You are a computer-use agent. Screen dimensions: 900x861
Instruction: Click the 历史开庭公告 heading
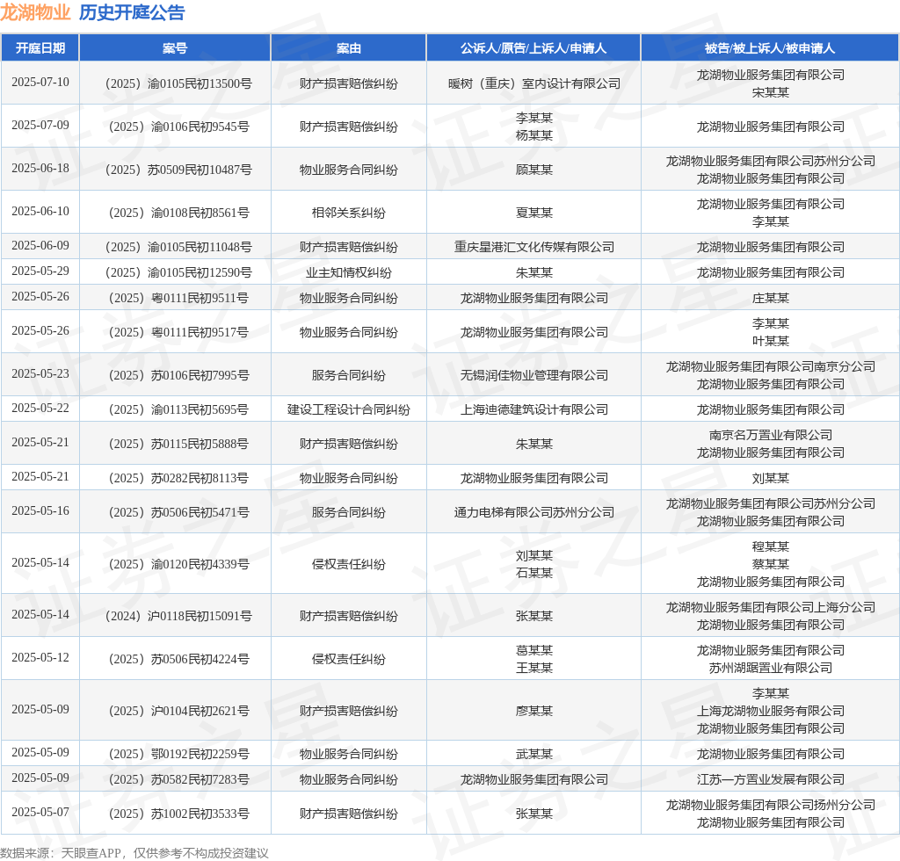click(132, 12)
